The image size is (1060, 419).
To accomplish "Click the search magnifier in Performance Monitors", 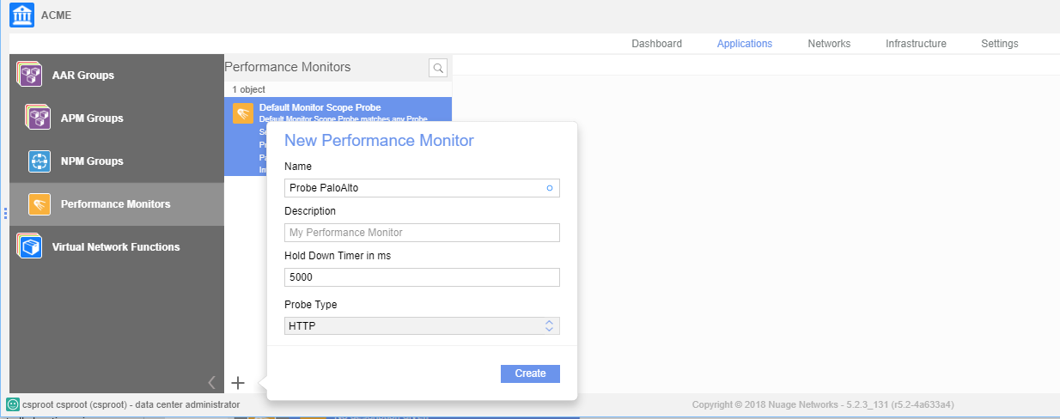I will 438,68.
